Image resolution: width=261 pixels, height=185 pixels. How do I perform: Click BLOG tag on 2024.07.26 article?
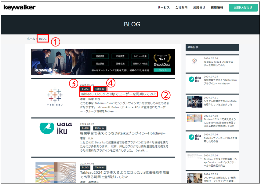[x=85, y=89]
